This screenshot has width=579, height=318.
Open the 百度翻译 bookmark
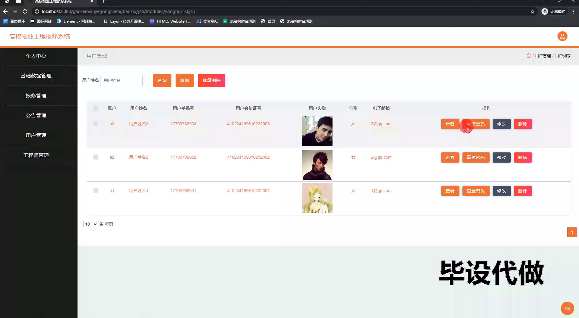point(14,21)
